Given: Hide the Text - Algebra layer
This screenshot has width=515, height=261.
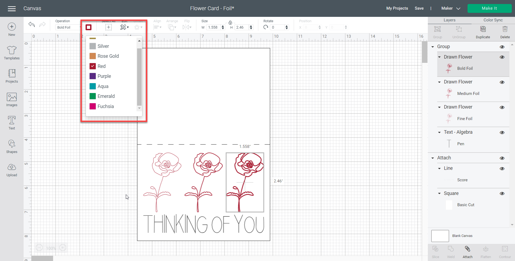Looking at the screenshot, I should point(502,132).
